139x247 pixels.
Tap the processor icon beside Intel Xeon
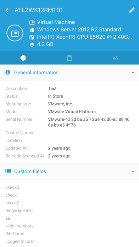pos(32,37)
